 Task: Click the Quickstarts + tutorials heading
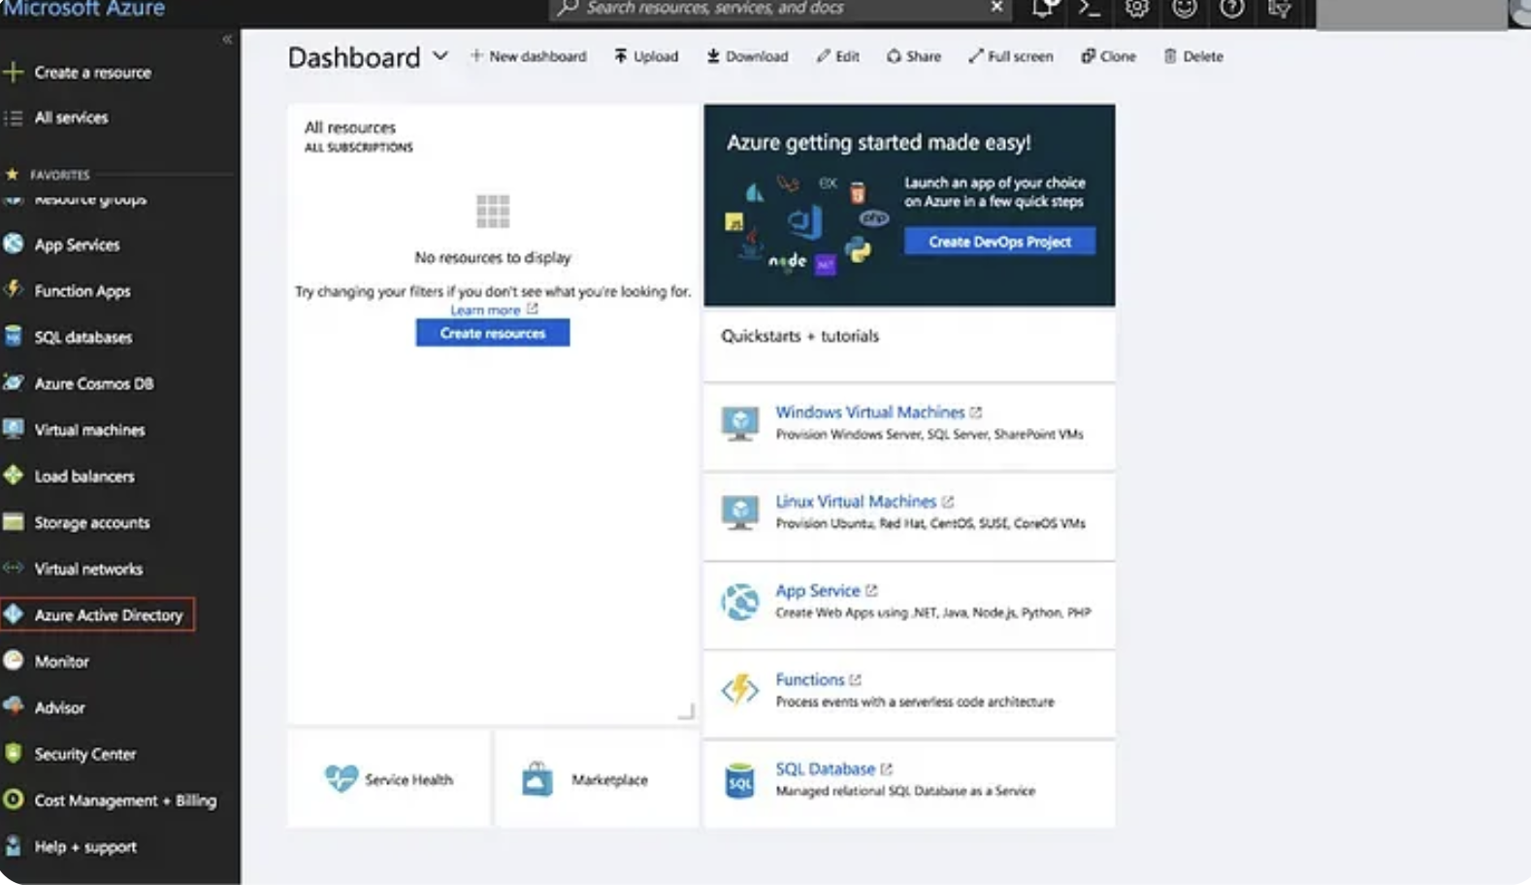[799, 336]
